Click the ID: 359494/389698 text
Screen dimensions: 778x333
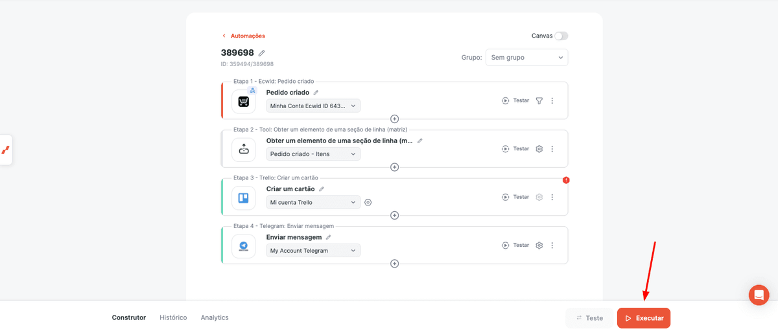(x=247, y=64)
